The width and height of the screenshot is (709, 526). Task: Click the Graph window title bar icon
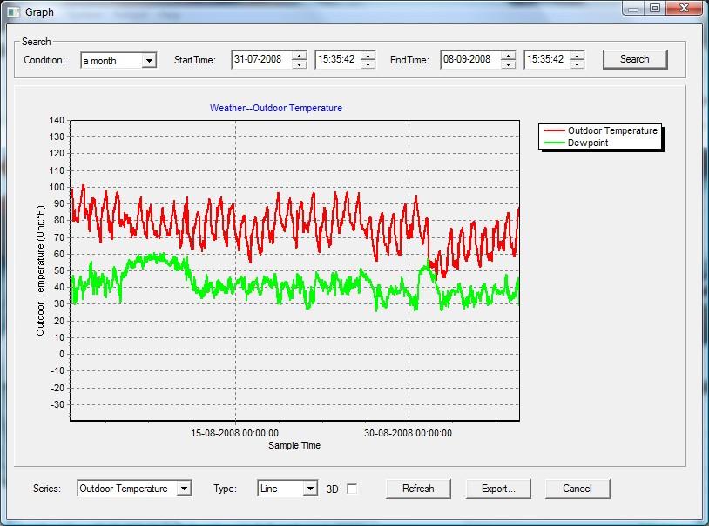pos(13,12)
